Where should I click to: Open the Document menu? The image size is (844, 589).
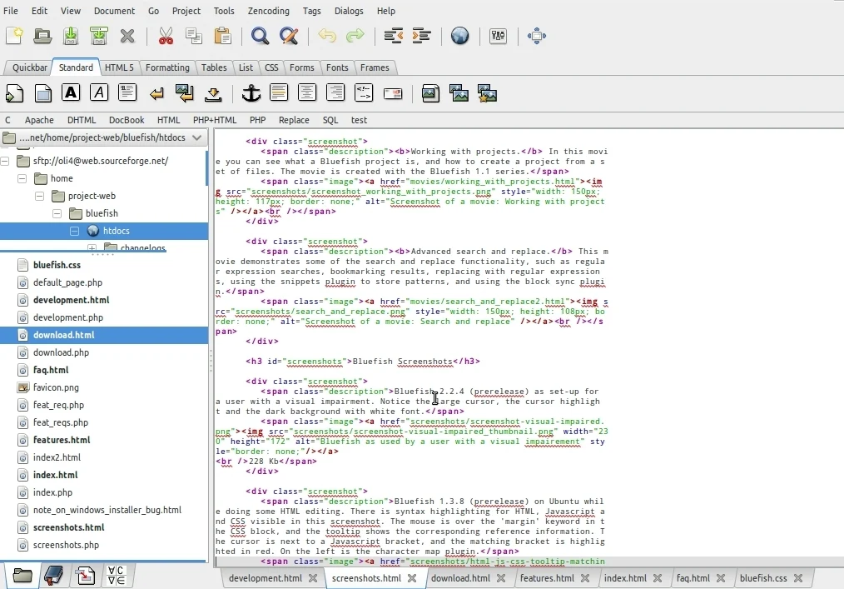pyautogui.click(x=114, y=11)
